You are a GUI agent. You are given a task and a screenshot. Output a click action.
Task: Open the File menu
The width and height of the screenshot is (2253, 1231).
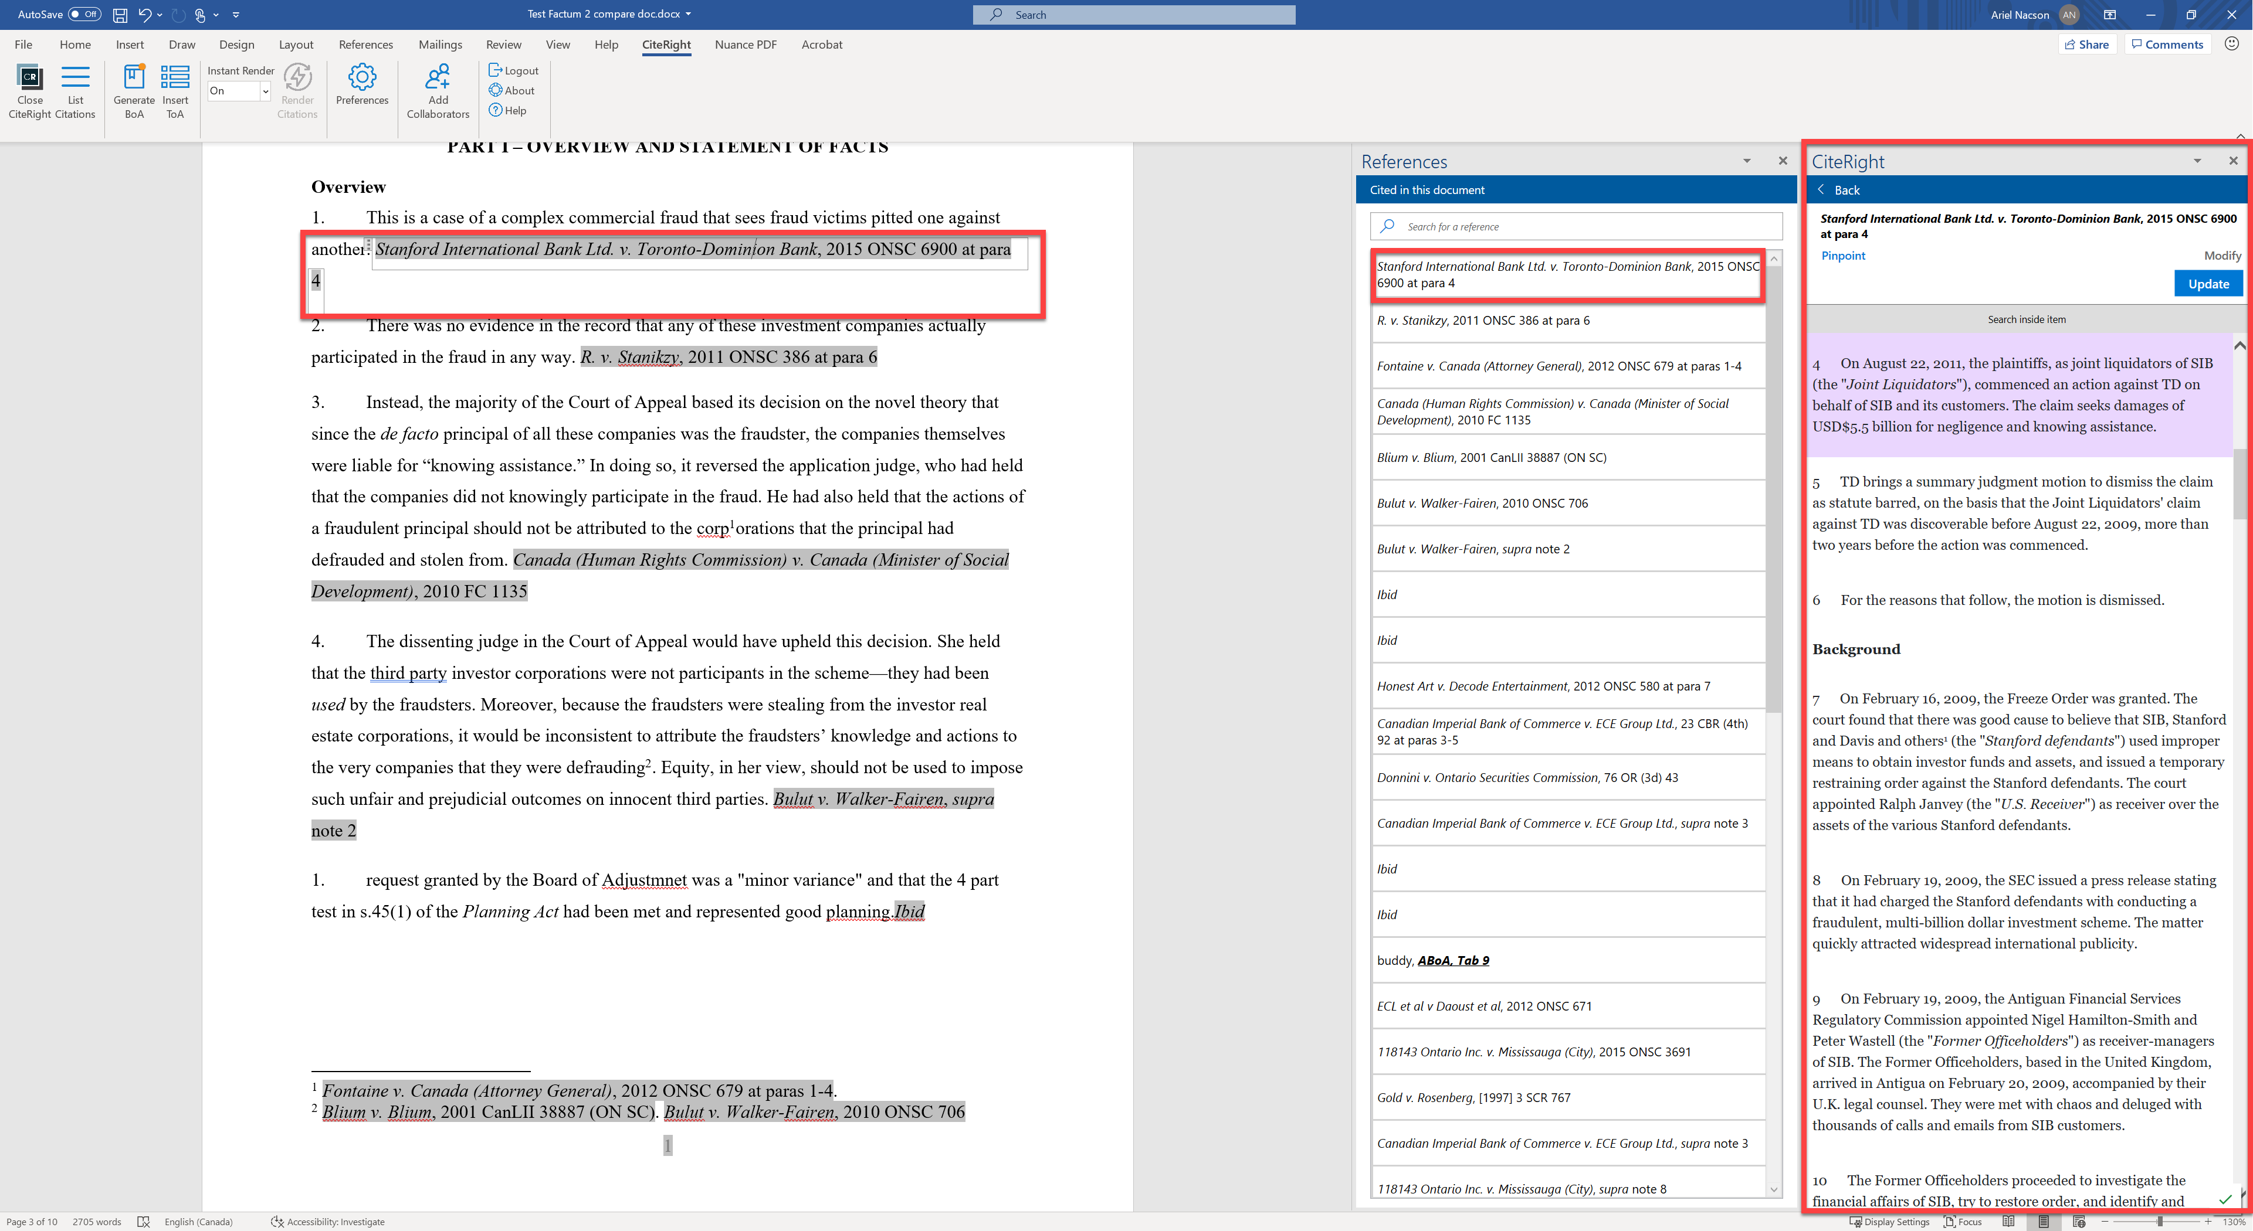[x=23, y=45]
